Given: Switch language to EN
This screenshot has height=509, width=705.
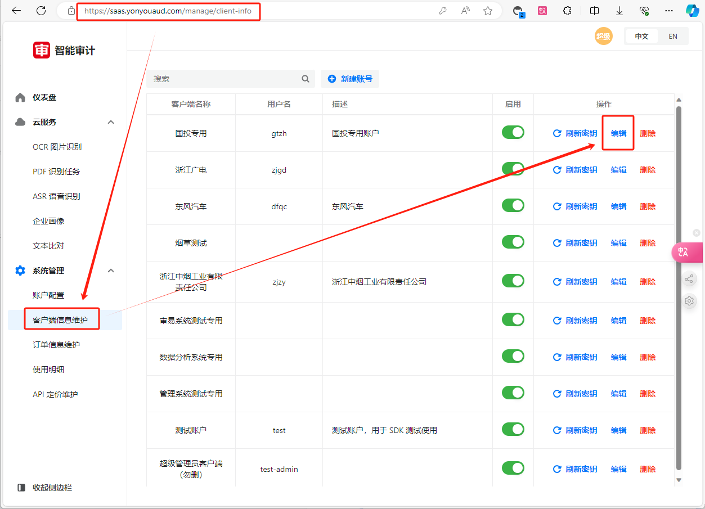Looking at the screenshot, I should (673, 36).
